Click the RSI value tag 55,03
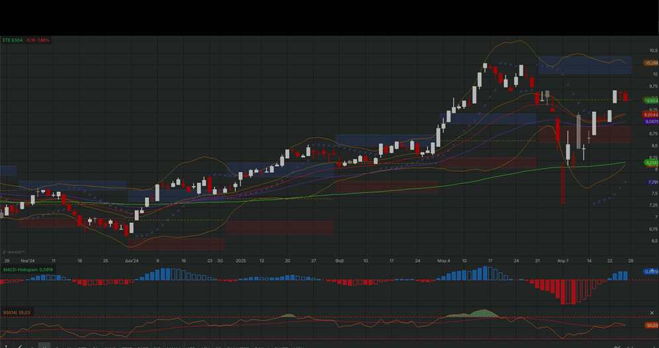Screen dimensions: 659x348 (652, 326)
